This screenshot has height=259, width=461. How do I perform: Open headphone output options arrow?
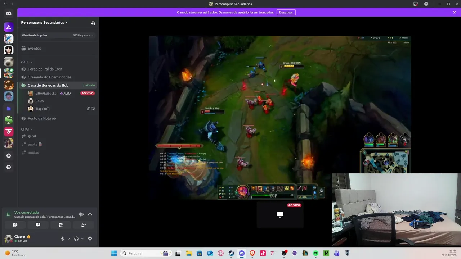pos(82,238)
